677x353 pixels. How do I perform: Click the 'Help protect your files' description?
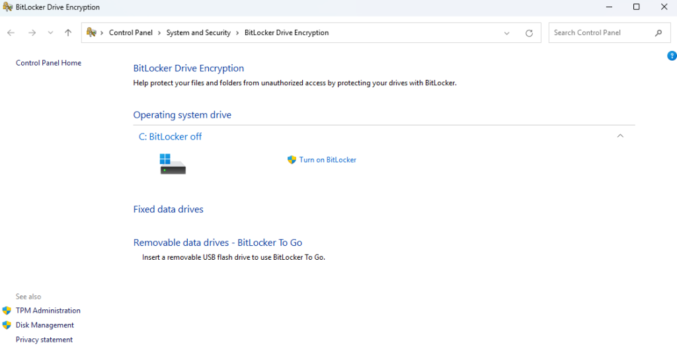pyautogui.click(x=295, y=83)
